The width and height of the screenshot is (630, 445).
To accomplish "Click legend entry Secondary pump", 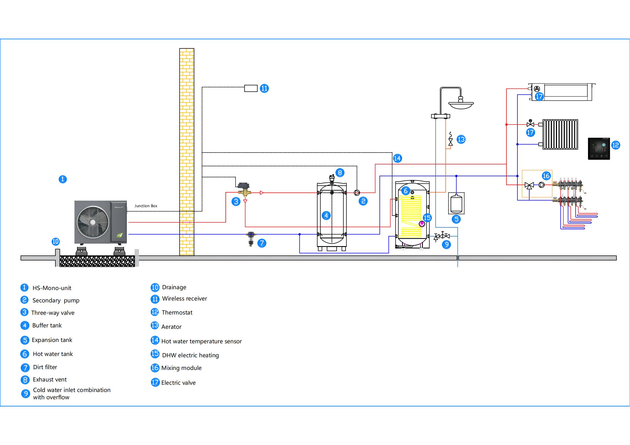I will (56, 300).
